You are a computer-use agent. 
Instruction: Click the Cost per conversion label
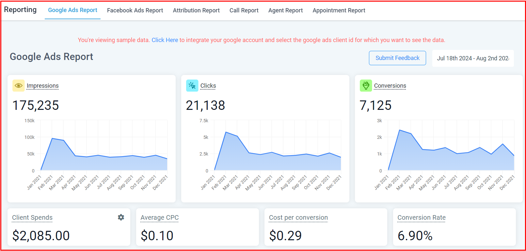pos(298,217)
